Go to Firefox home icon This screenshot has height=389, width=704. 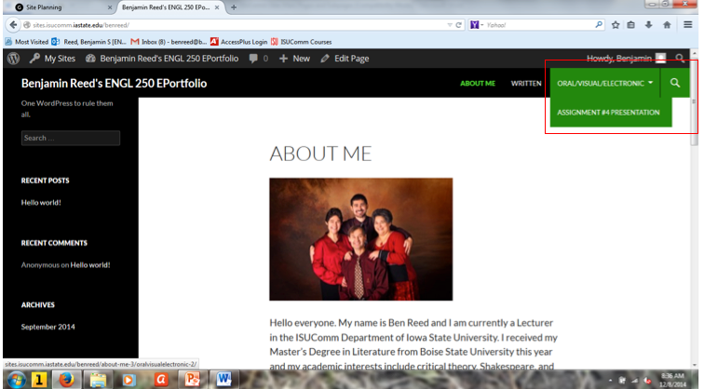point(667,25)
